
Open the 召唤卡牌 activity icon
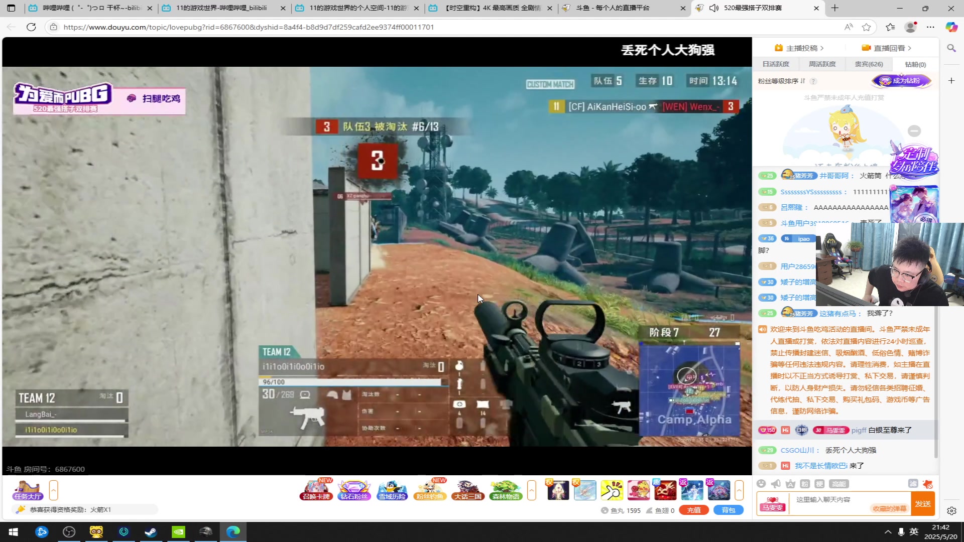click(x=316, y=490)
